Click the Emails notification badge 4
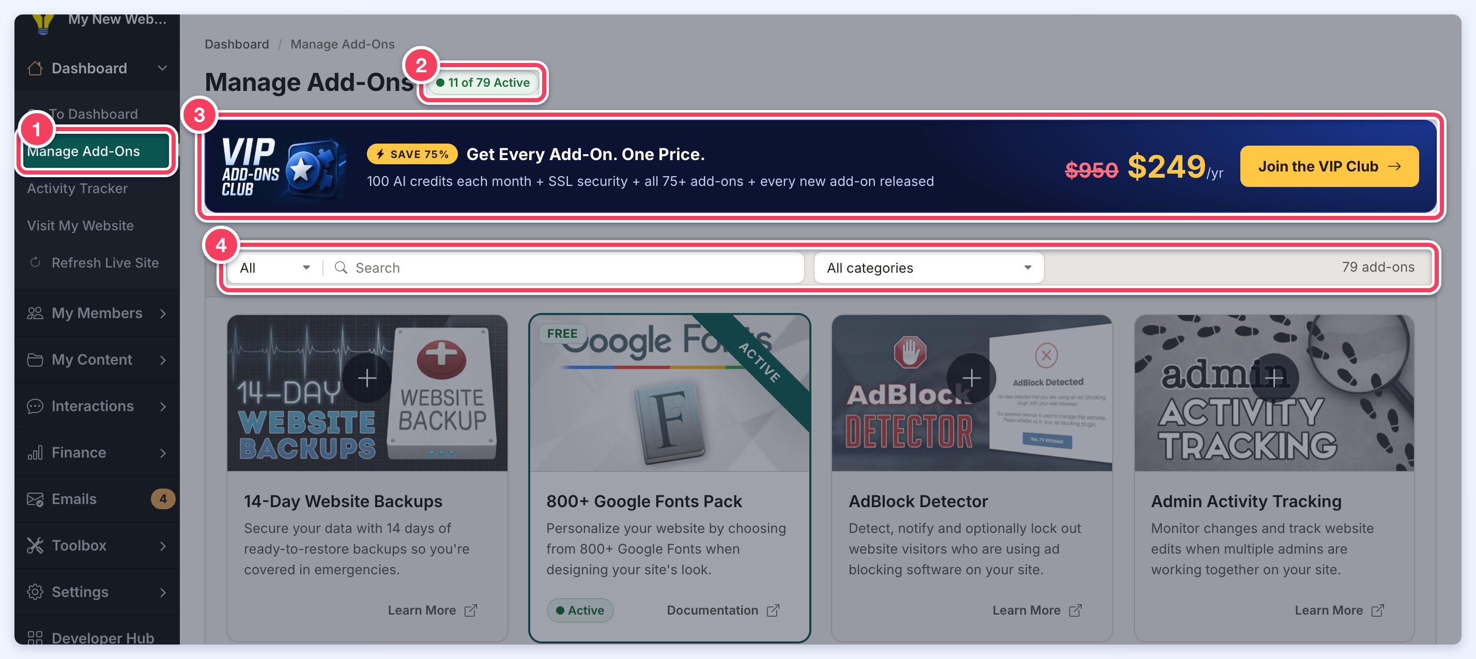1476x659 pixels. click(163, 499)
